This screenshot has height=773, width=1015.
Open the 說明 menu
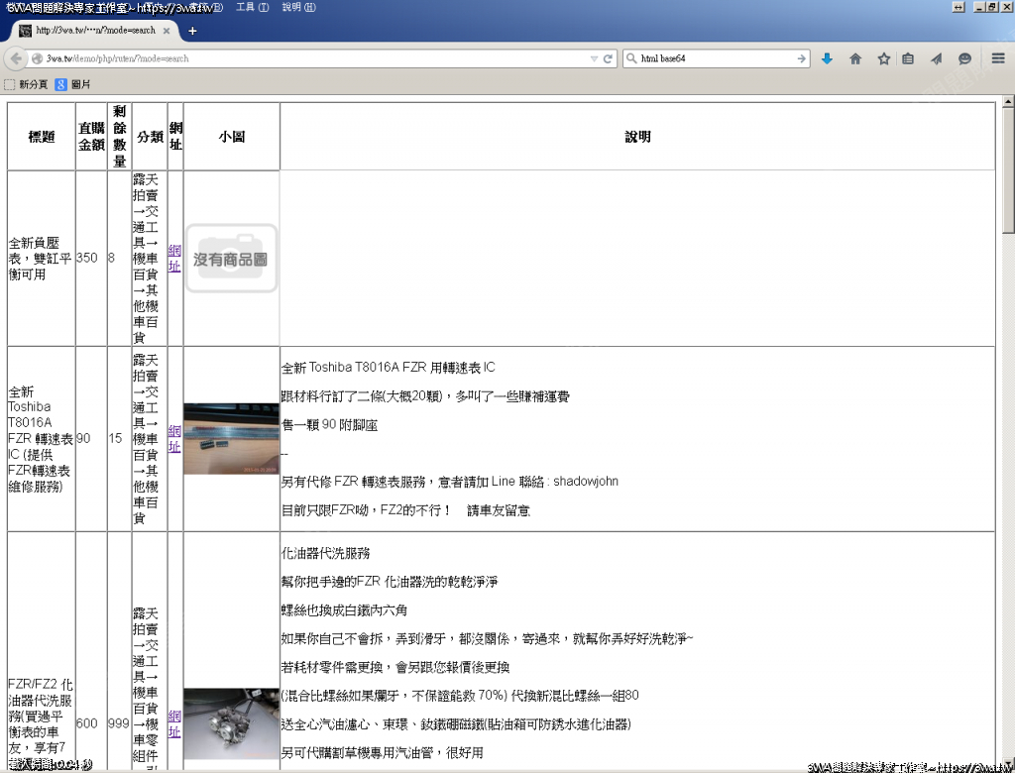[298, 7]
